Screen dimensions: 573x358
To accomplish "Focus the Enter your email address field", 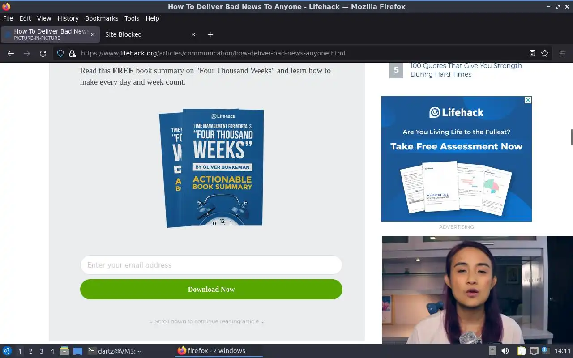I will pyautogui.click(x=211, y=265).
